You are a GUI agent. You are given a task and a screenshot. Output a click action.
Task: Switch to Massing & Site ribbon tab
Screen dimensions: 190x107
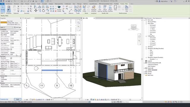(x=59, y=4)
